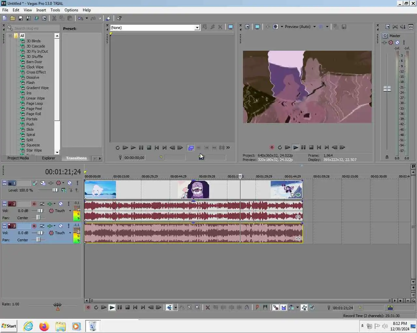Click Play in the Video Preview window
The height and width of the screenshot is (333, 417).
(x=295, y=148)
